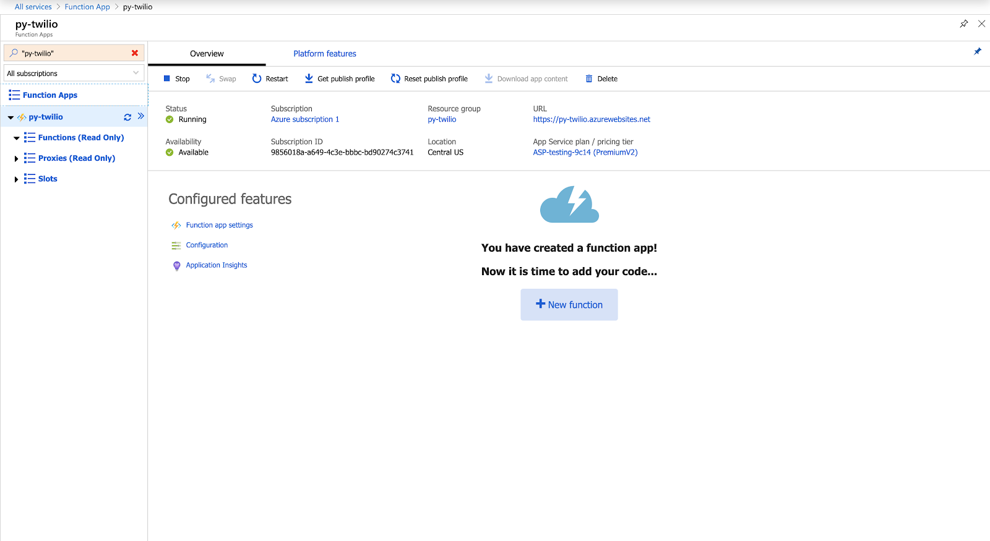Click the green Running status checkmark
This screenshot has height=541, width=990.
point(170,119)
